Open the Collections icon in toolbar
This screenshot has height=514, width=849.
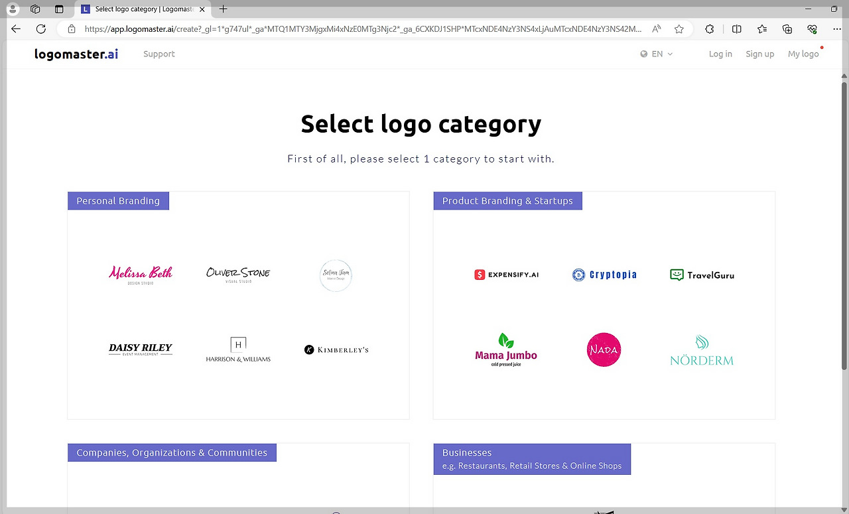[787, 29]
